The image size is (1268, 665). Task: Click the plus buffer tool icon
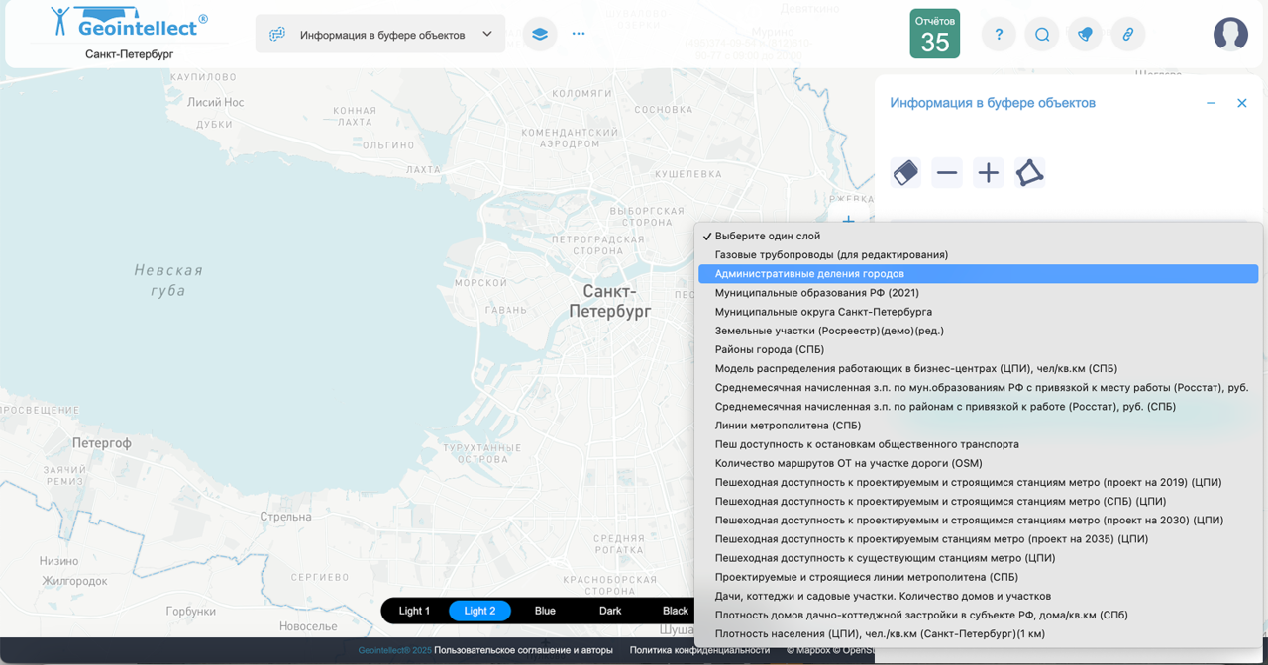[988, 173]
